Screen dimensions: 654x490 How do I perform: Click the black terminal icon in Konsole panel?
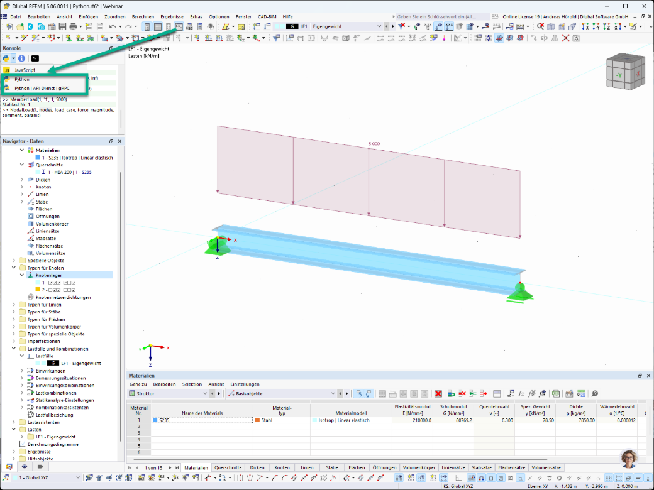35,58
